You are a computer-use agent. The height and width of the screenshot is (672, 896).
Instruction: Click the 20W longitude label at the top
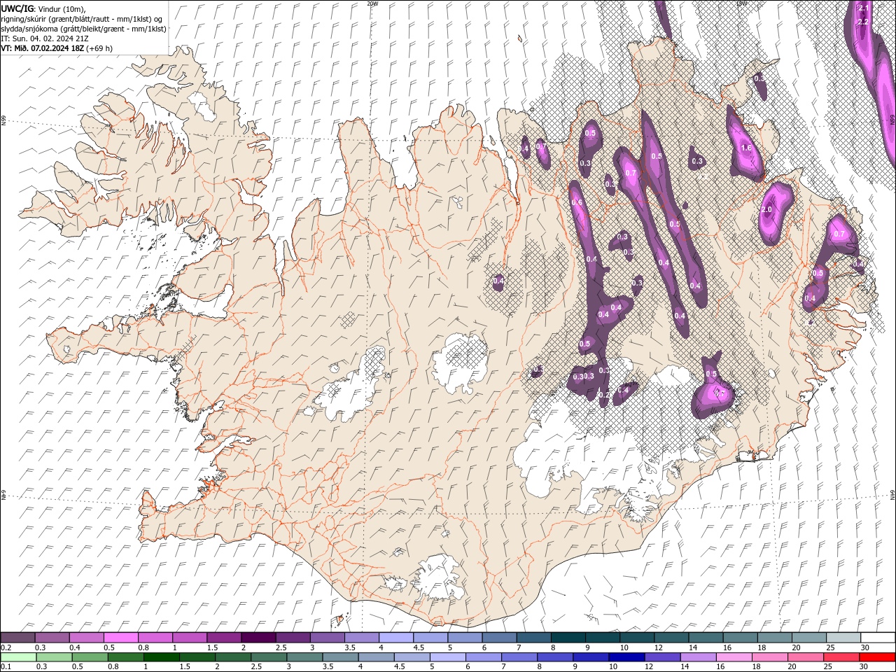coord(372,3)
